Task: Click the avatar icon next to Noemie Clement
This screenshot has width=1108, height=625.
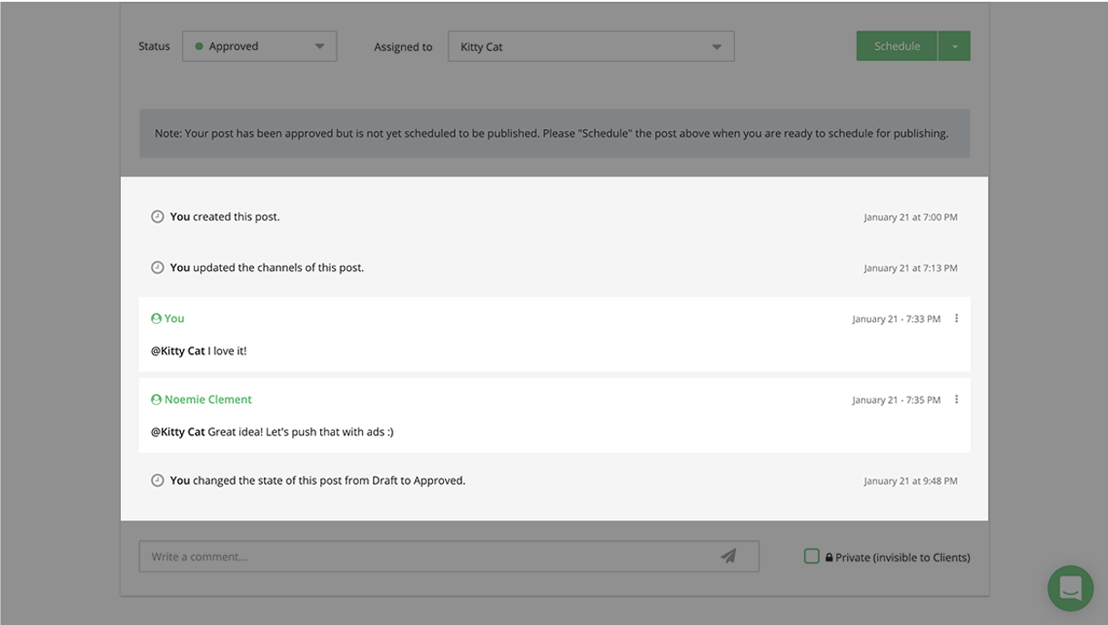Action: [156, 399]
